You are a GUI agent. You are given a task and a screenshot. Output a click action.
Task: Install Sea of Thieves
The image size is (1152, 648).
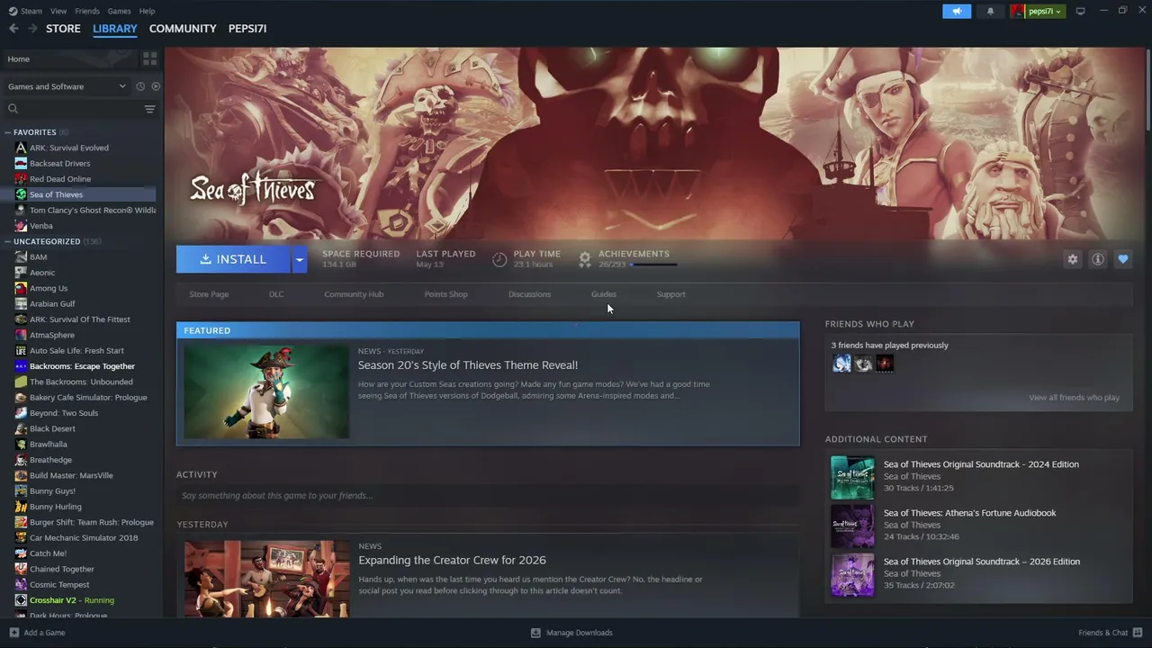233,259
